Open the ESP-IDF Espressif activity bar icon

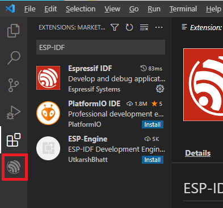pyautogui.click(x=14, y=167)
